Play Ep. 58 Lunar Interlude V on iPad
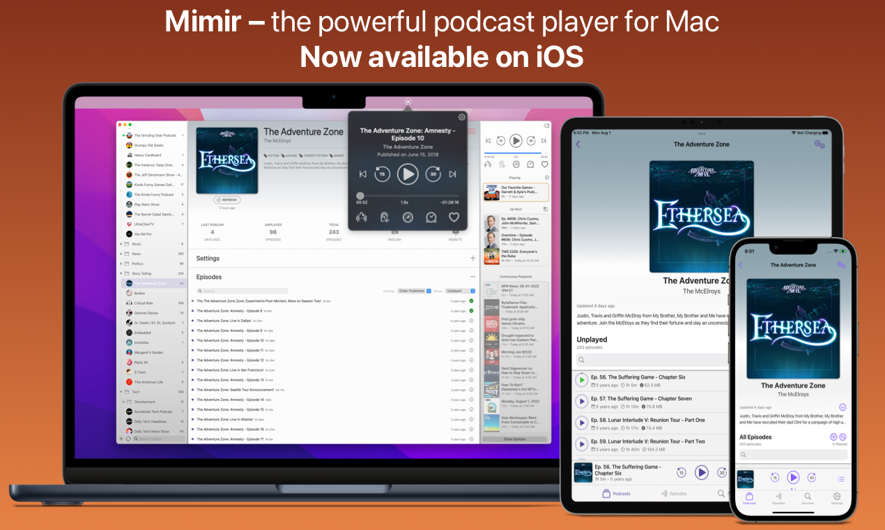This screenshot has height=530, width=885. click(x=581, y=423)
